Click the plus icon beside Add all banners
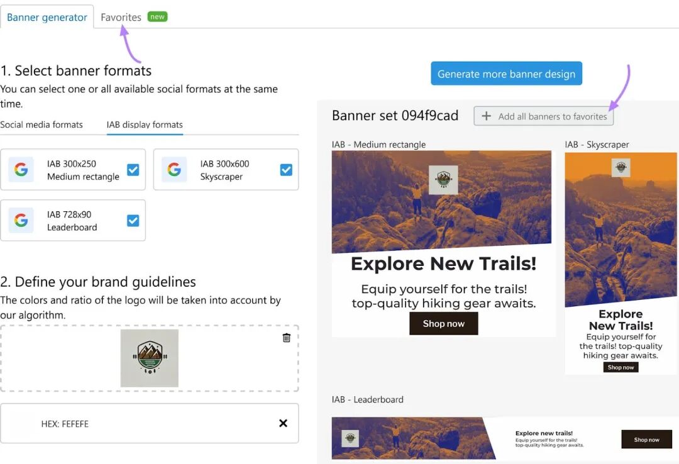Viewport: 679px width, 464px height. pyautogui.click(x=486, y=116)
